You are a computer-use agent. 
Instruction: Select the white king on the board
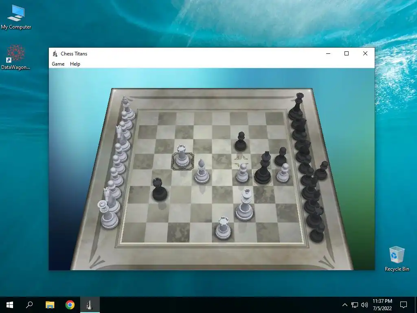point(244,205)
